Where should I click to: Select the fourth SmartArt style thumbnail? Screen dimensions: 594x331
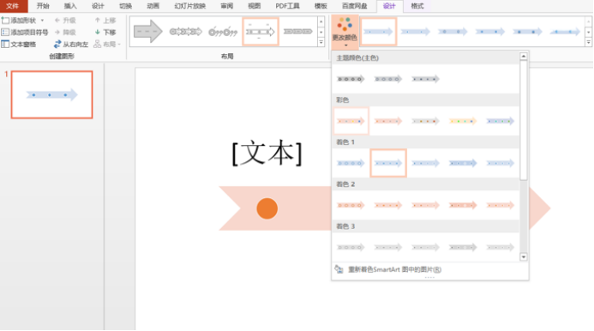tap(489, 32)
